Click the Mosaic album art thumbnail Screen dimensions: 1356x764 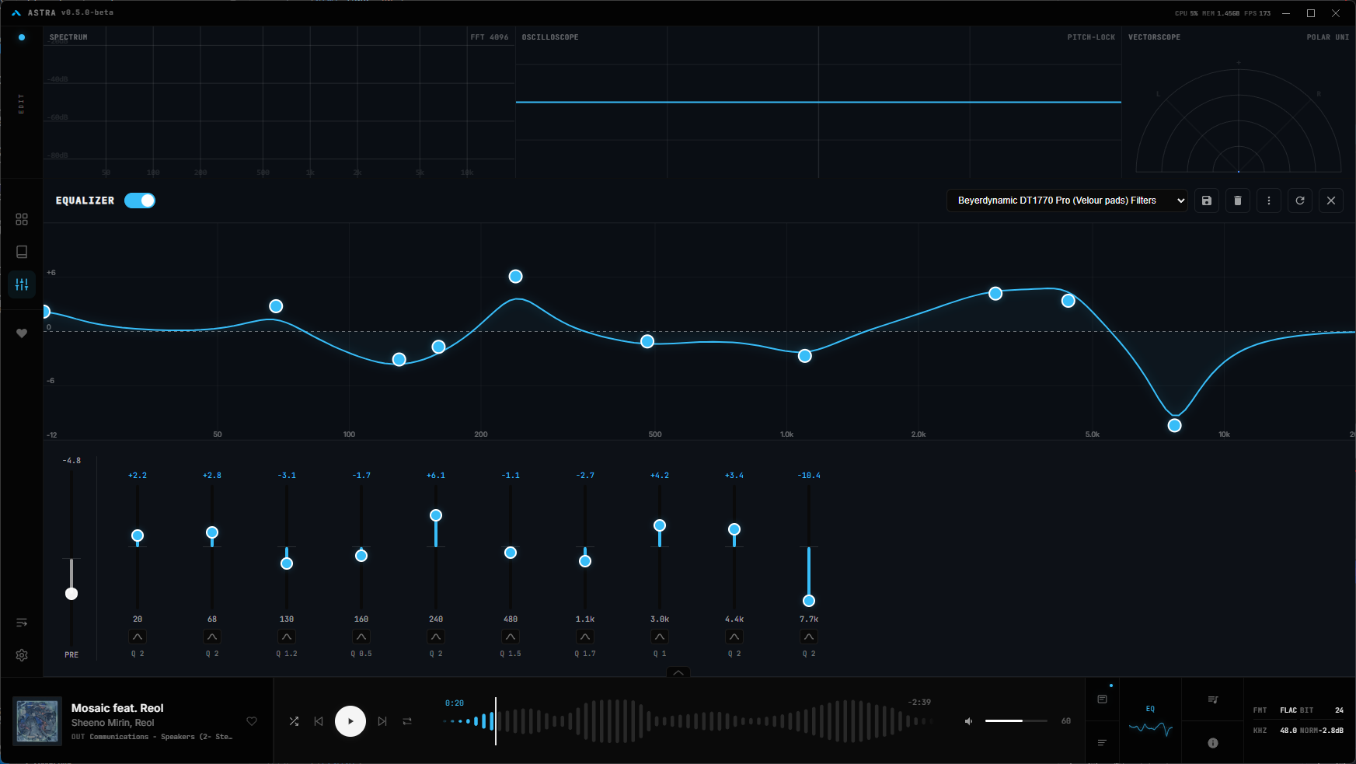tap(37, 721)
